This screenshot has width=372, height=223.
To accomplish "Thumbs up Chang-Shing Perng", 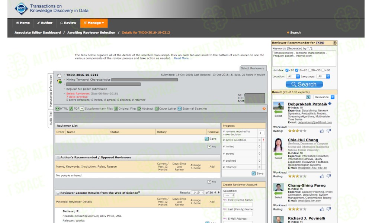I will point(322,209).
